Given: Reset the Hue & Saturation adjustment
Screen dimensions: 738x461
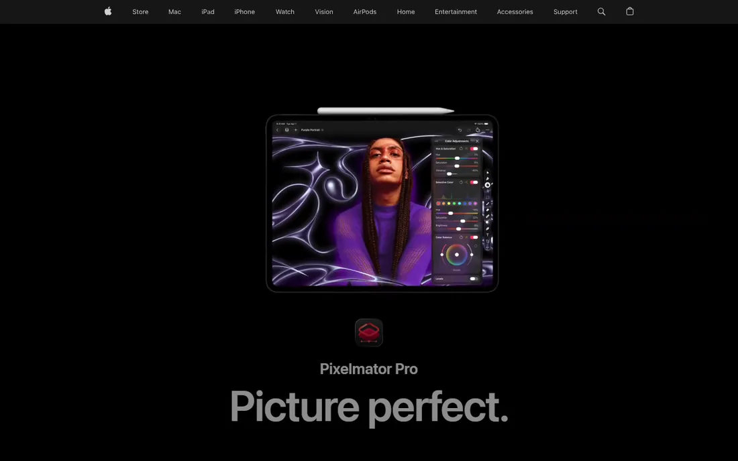Looking at the screenshot, I should [x=462, y=149].
